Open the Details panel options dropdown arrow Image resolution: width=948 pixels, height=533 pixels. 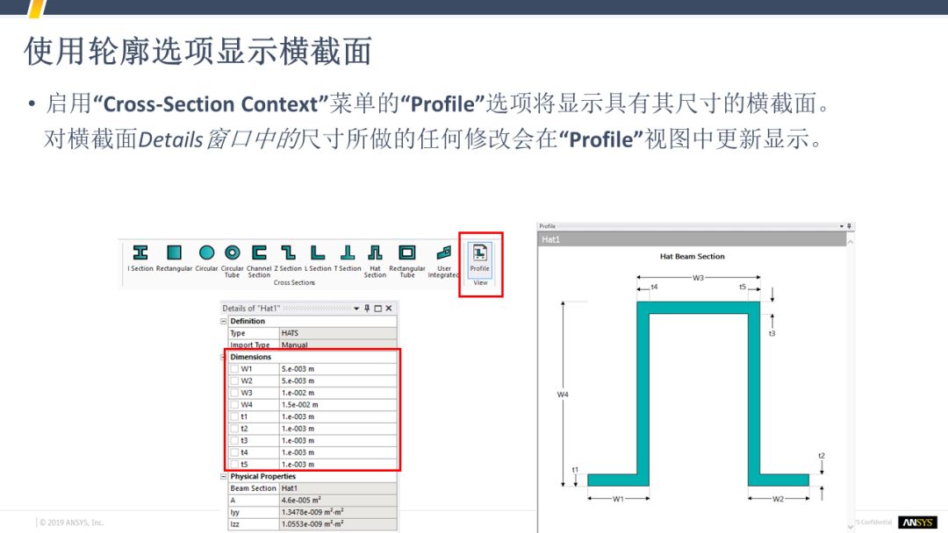click(x=356, y=309)
